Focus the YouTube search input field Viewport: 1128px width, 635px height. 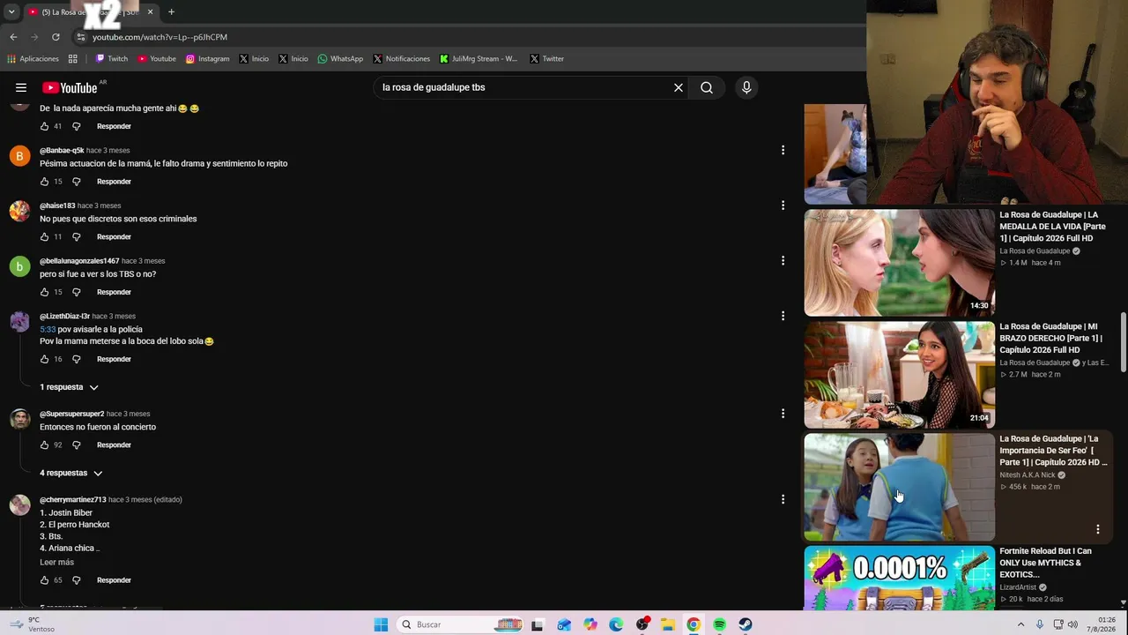(x=520, y=87)
